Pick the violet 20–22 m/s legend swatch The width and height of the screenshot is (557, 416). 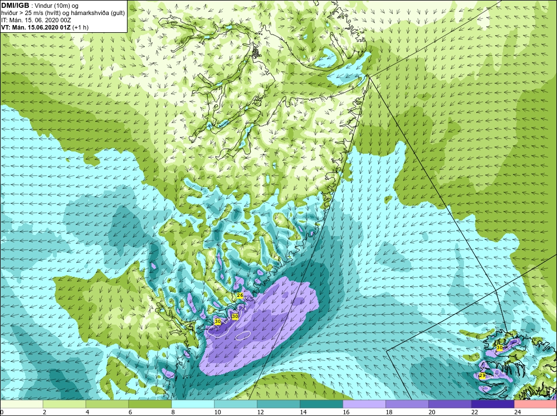tap(449, 404)
